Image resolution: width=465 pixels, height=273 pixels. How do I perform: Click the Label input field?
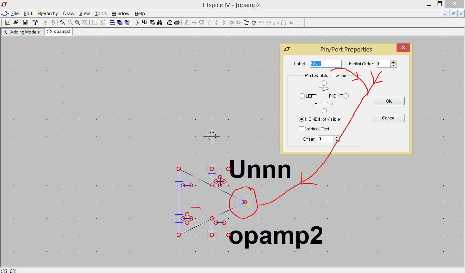pos(326,64)
